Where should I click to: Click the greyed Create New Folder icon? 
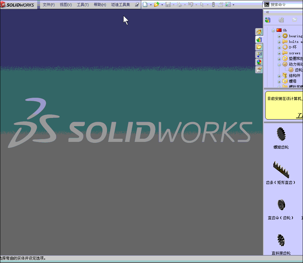pyautogui.click(x=295, y=20)
